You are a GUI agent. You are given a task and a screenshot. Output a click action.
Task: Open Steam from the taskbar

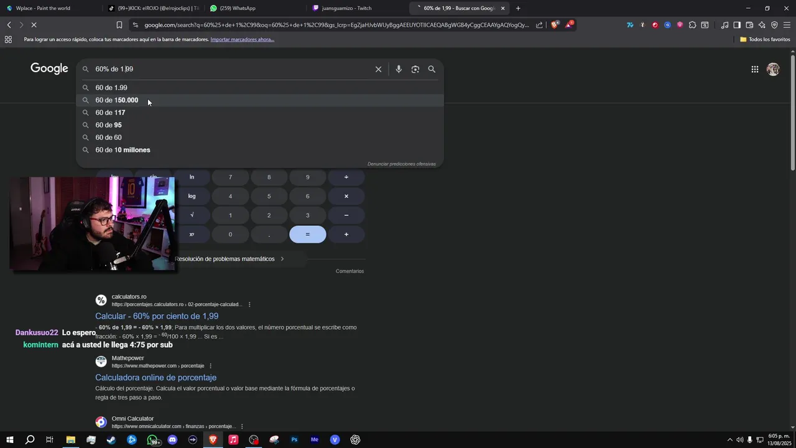(x=111, y=439)
